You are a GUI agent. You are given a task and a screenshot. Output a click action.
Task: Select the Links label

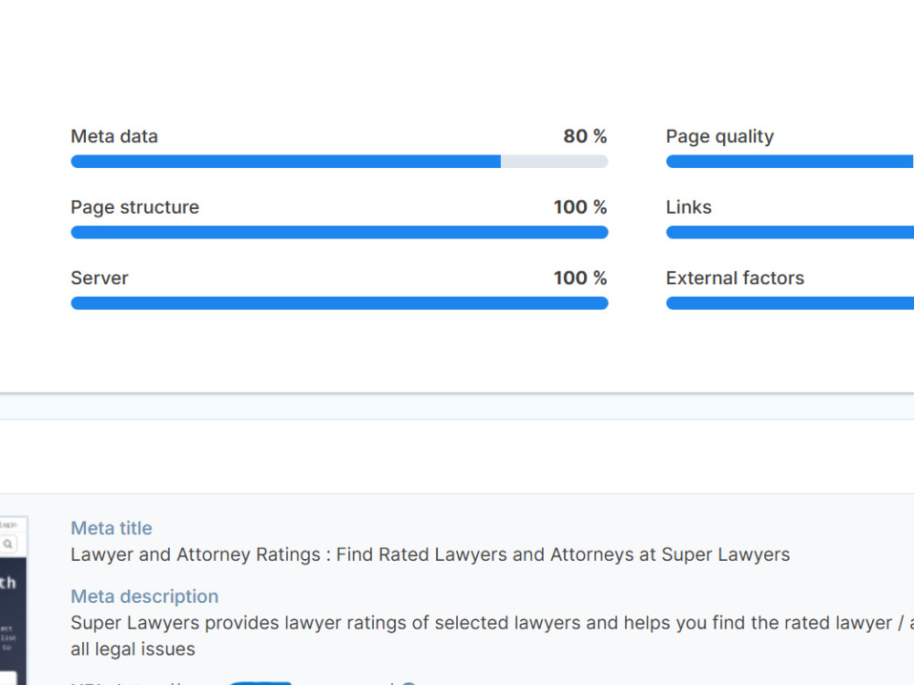click(x=688, y=207)
